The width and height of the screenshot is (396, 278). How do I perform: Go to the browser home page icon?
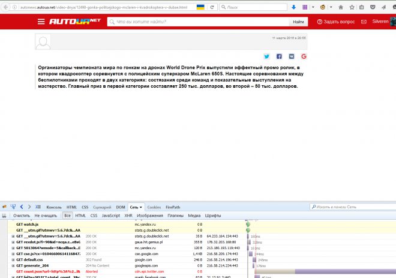pos(341,7)
